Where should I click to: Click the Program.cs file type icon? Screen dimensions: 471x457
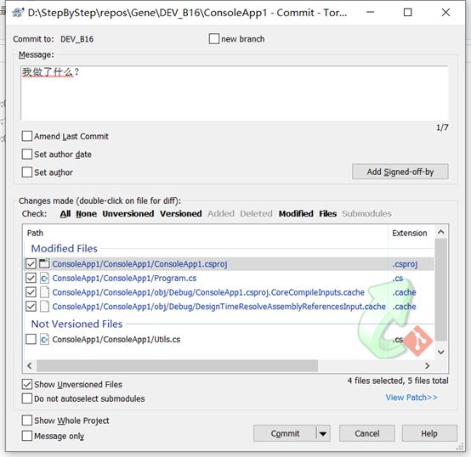coord(44,278)
